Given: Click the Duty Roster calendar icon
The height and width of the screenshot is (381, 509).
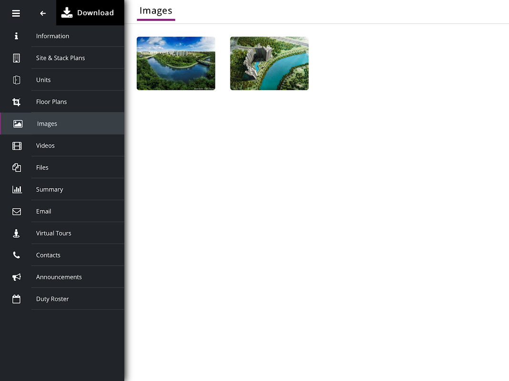Looking at the screenshot, I should point(16,299).
